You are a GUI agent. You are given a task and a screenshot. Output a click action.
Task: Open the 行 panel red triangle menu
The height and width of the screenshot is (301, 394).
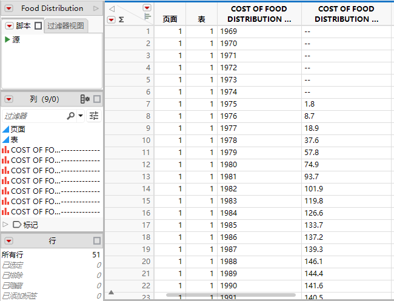point(9,241)
